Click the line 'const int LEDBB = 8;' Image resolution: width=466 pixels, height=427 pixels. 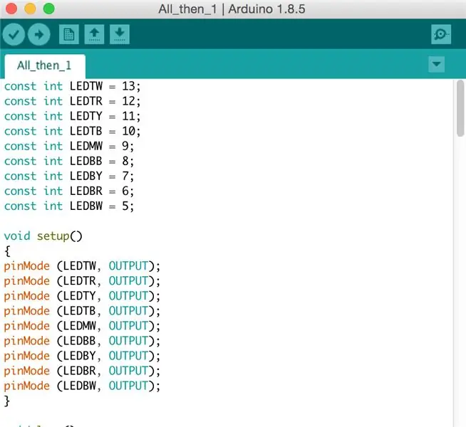coord(69,161)
